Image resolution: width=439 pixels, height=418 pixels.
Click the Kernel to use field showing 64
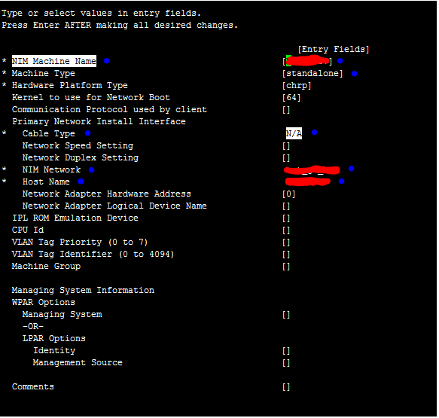tap(291, 98)
